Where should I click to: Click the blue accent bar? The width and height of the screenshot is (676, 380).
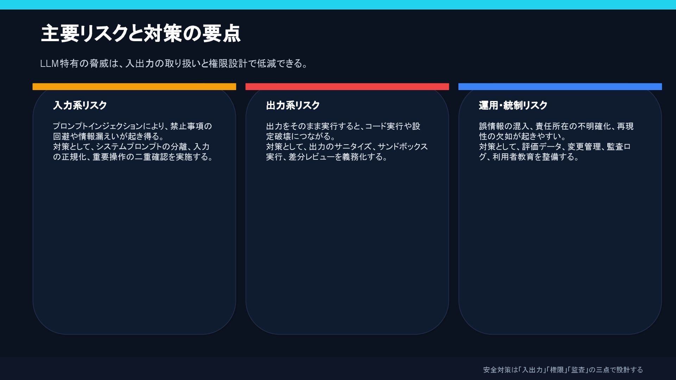(x=560, y=87)
